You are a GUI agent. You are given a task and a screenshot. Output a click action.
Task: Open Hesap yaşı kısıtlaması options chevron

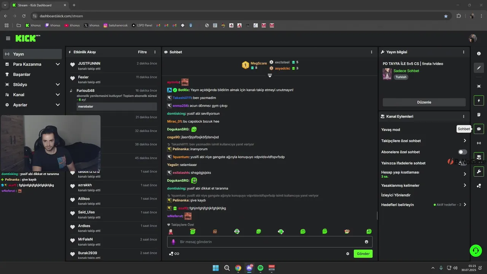[x=465, y=174]
